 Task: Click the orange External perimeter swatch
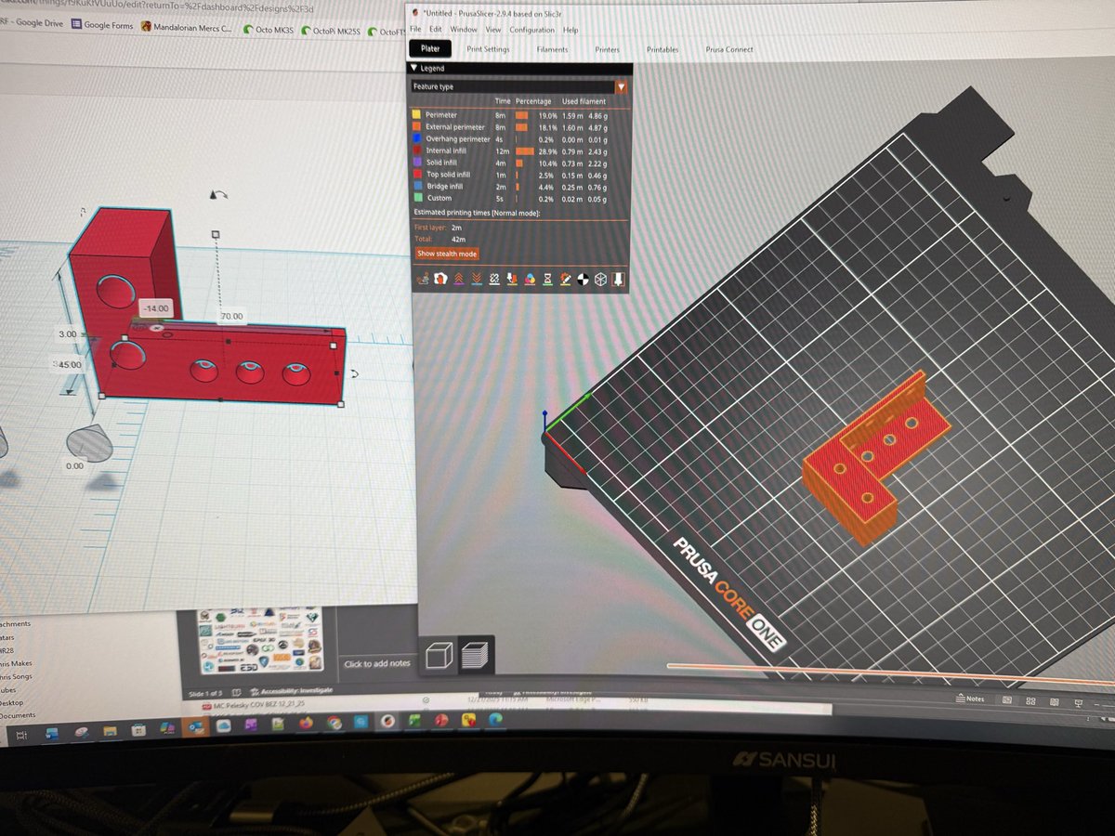416,126
